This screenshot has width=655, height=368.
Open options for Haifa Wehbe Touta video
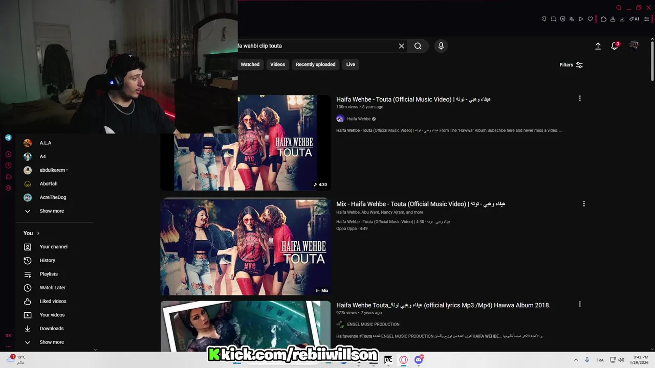click(x=580, y=98)
